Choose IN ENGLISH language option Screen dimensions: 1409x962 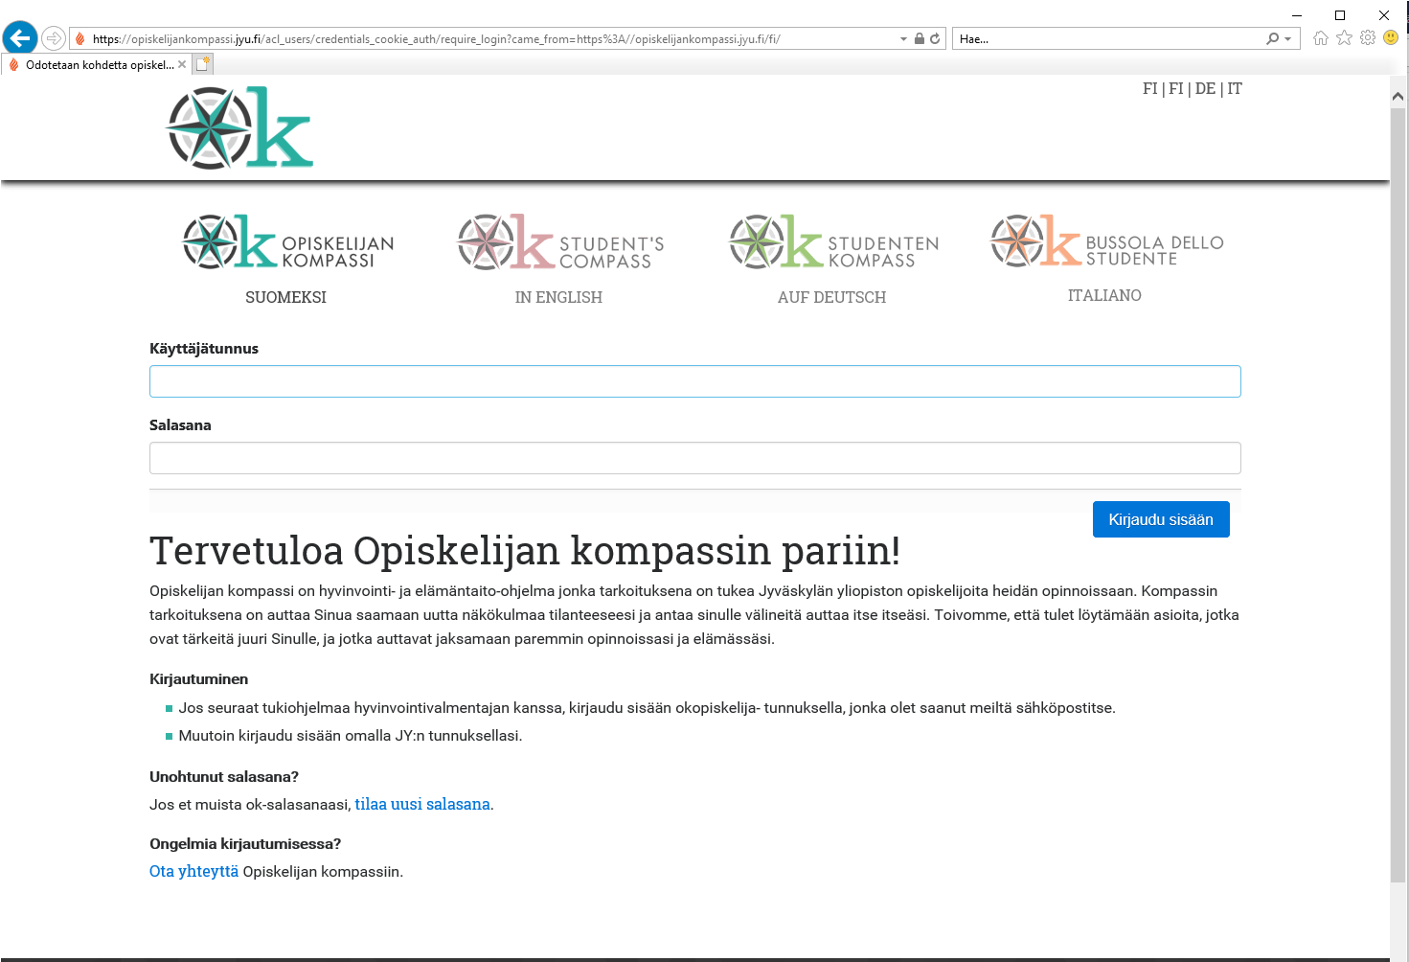558,297
